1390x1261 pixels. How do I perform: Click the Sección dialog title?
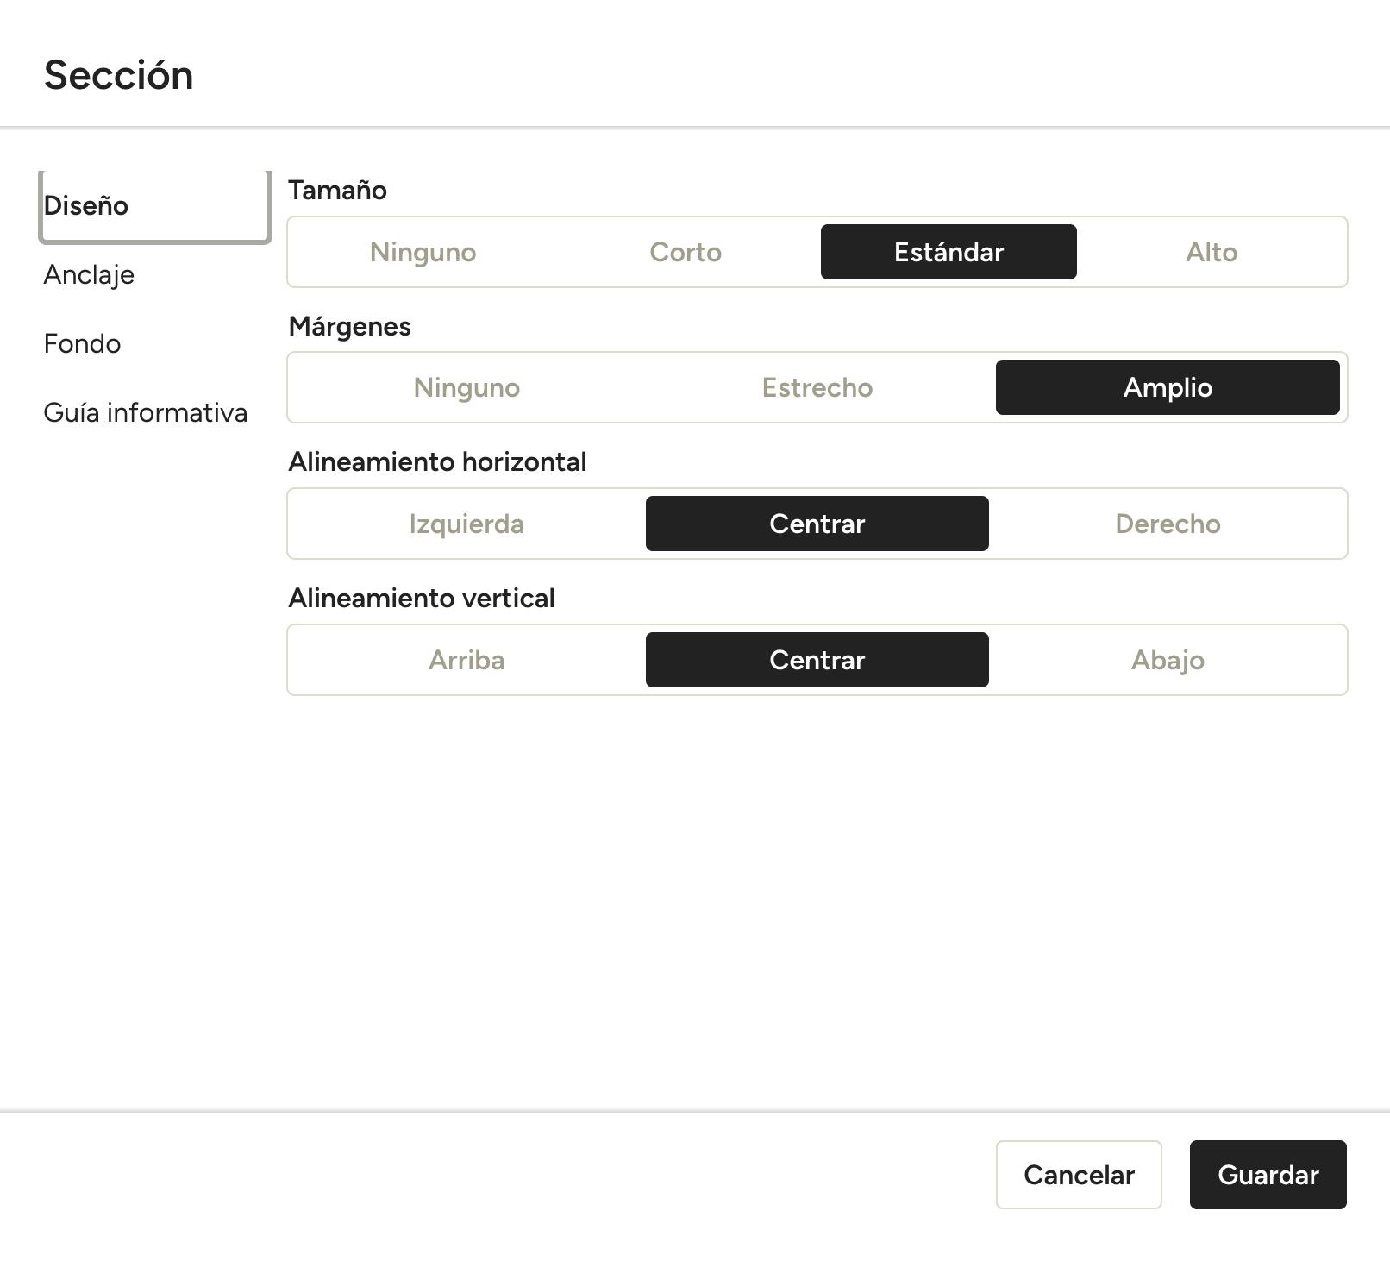click(119, 75)
